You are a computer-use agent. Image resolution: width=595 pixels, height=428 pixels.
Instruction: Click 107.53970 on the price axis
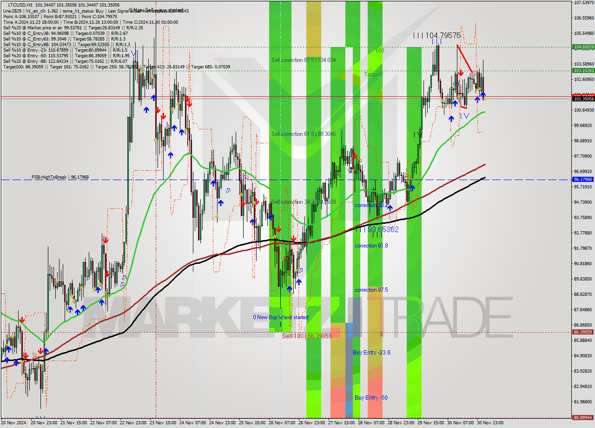(x=583, y=3)
